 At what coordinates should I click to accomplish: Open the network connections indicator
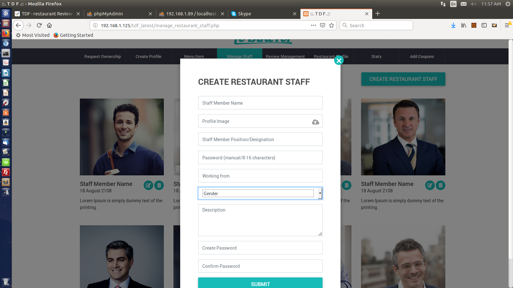tap(443, 4)
